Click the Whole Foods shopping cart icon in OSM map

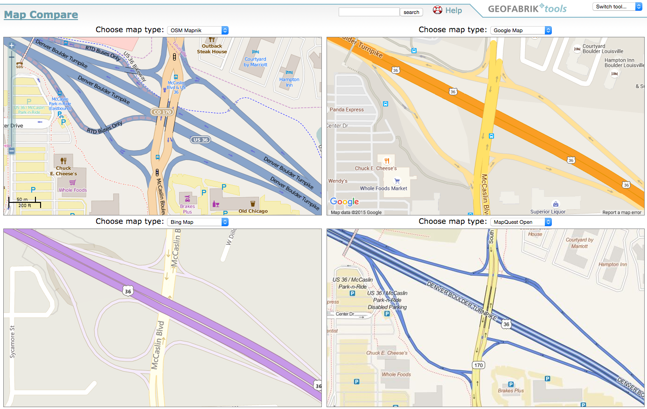(x=72, y=182)
